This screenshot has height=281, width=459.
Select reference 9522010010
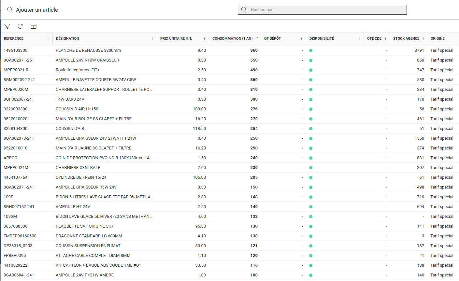[x=16, y=148]
